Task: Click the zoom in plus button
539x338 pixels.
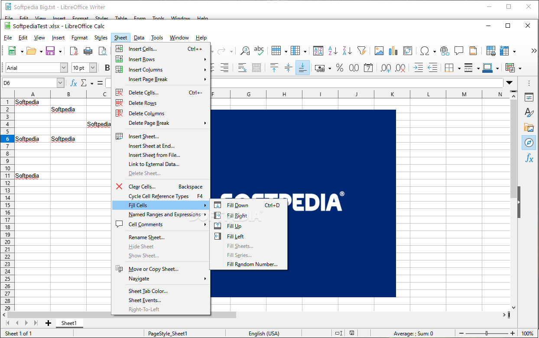Action: coord(513,333)
